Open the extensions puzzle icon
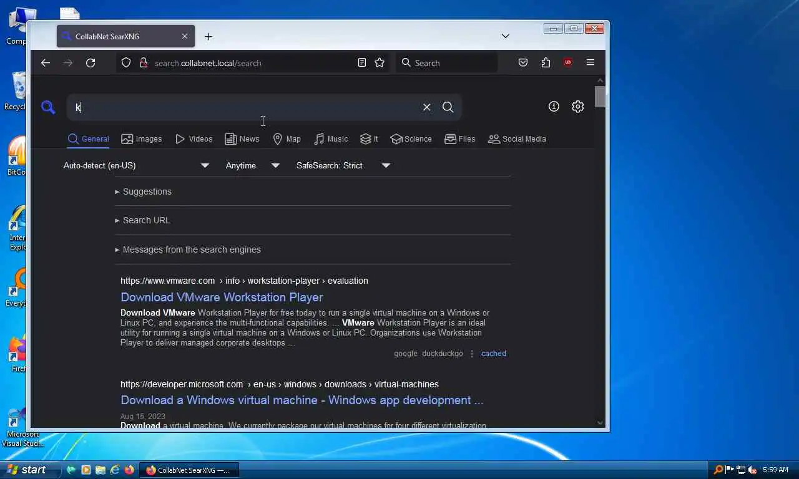The width and height of the screenshot is (799, 479). 546,63
